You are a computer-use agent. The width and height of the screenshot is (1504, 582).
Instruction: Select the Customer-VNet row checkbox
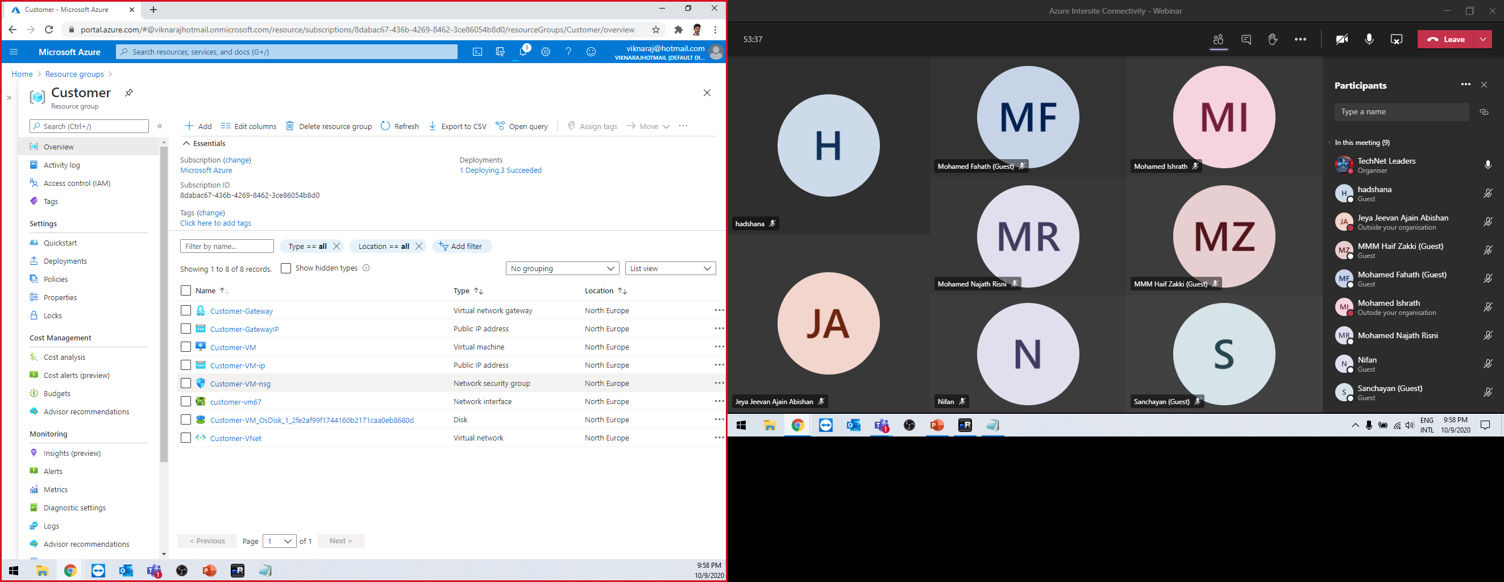coord(186,438)
